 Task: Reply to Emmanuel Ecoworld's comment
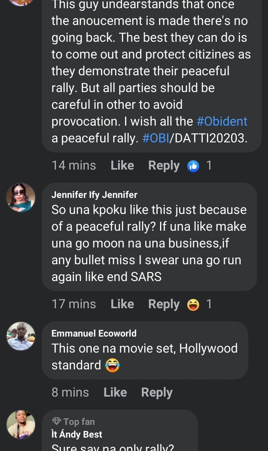(x=157, y=392)
